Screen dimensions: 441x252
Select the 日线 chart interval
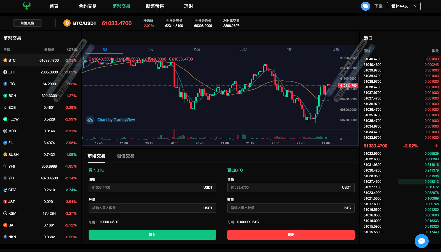(335, 49)
